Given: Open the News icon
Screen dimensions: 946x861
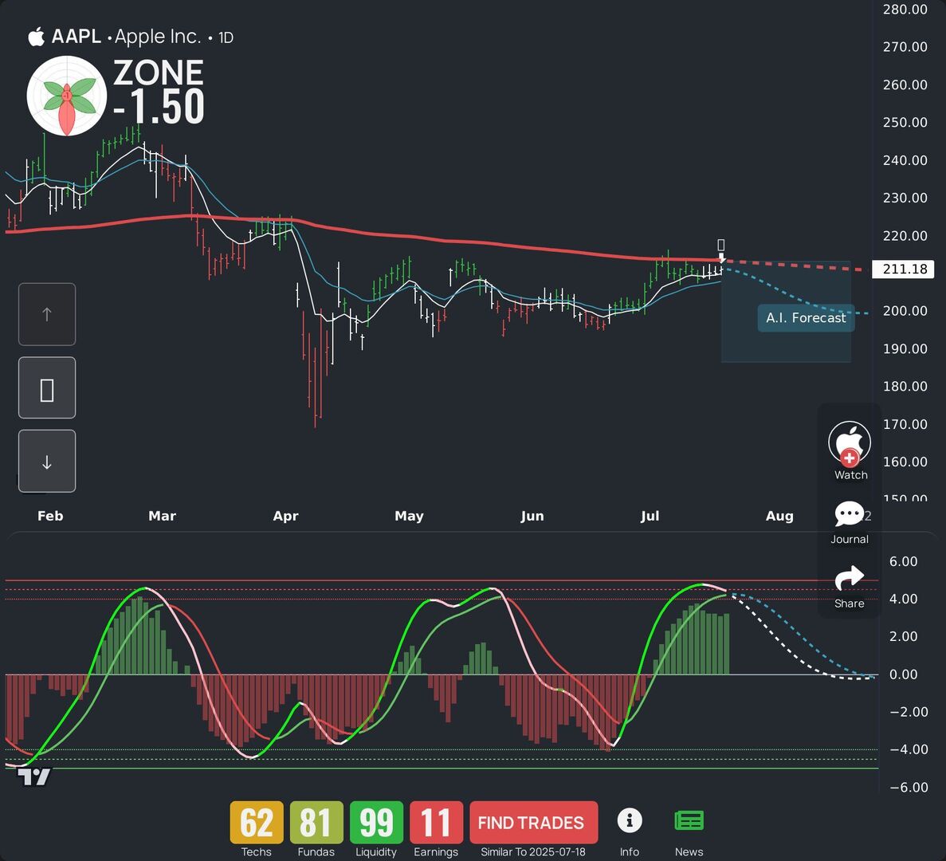Looking at the screenshot, I should coord(689,820).
